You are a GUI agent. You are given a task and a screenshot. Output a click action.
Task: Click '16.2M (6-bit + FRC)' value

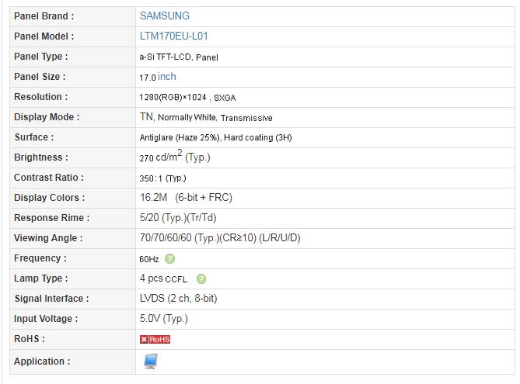point(186,198)
